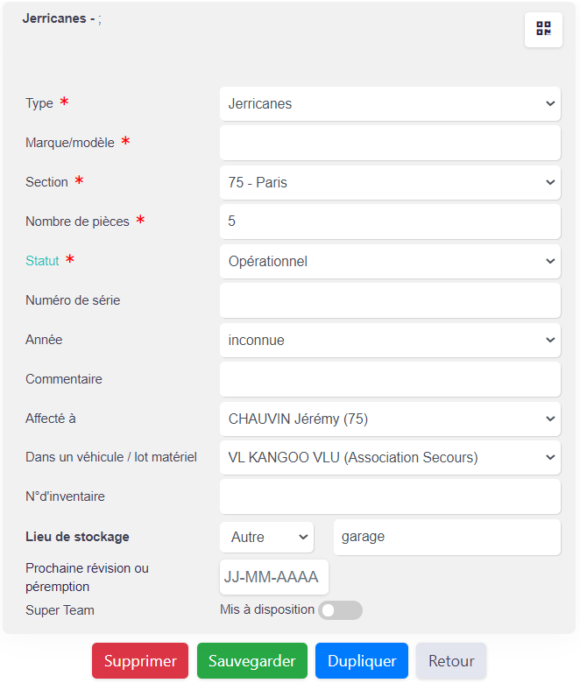Click into the Commentaire field
This screenshot has width=580, height=690.
tap(390, 379)
